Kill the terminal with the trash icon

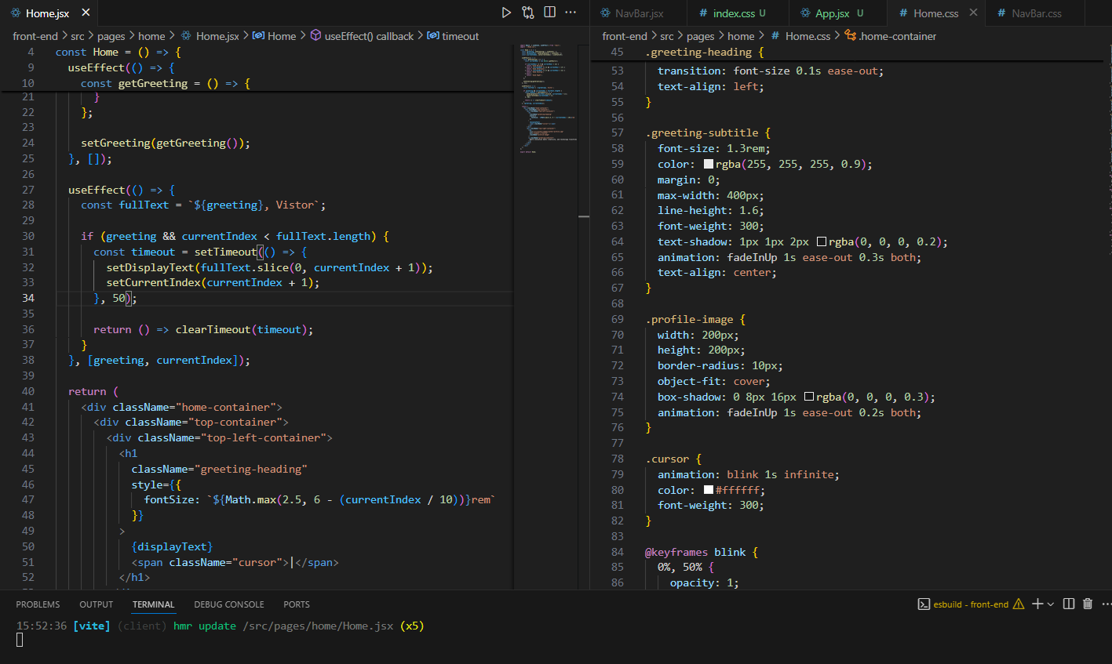tap(1088, 604)
